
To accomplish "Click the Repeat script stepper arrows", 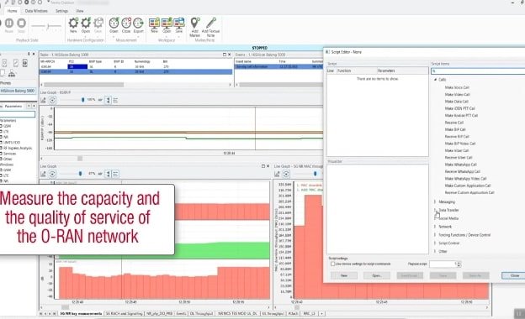I will pos(459,264).
